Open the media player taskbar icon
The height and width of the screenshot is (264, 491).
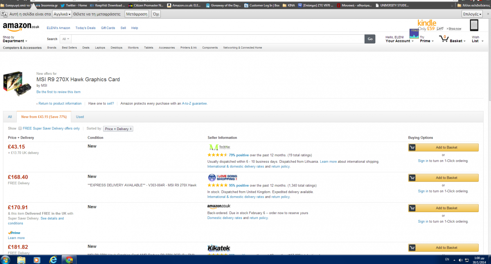click(37, 260)
